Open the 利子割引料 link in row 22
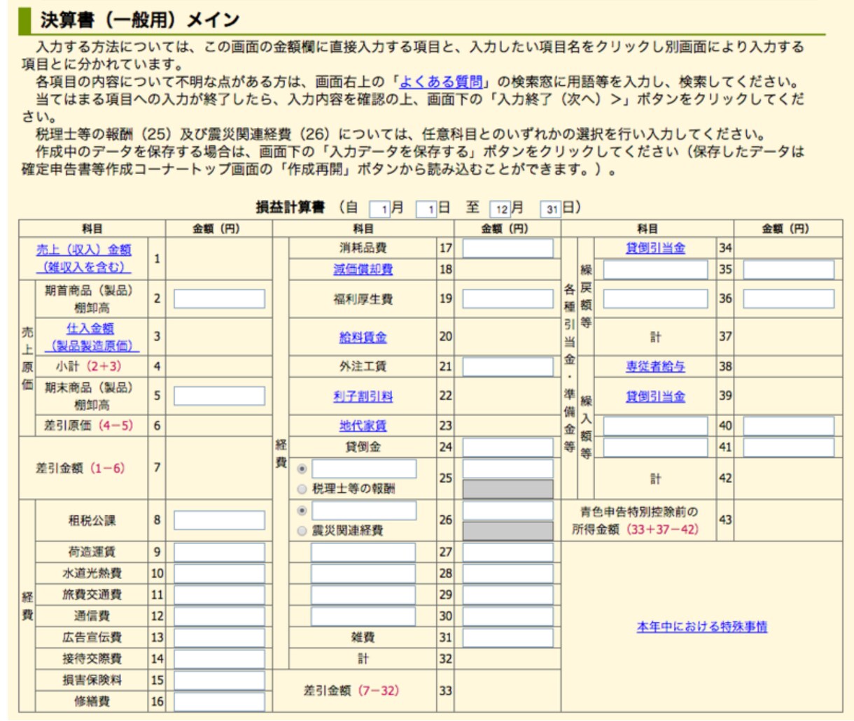This screenshot has height=721, width=854. 363,396
